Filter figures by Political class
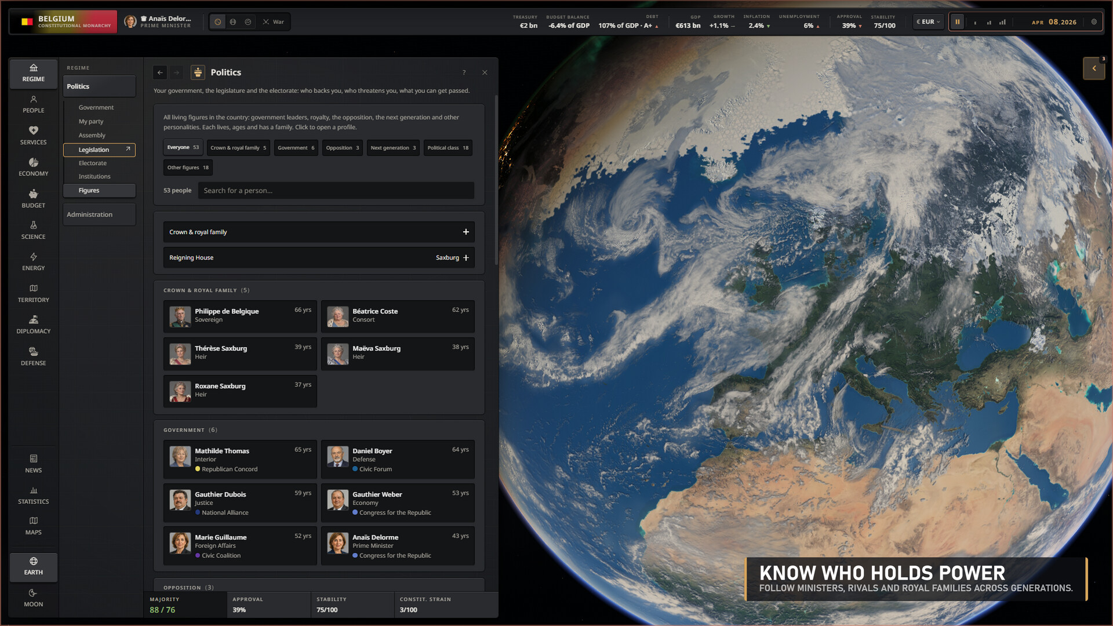The width and height of the screenshot is (1113, 626). point(448,148)
